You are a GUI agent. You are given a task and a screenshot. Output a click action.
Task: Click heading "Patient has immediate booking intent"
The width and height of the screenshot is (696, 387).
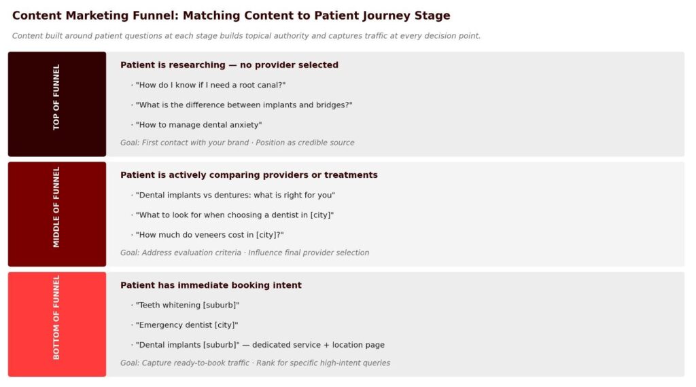click(x=211, y=285)
